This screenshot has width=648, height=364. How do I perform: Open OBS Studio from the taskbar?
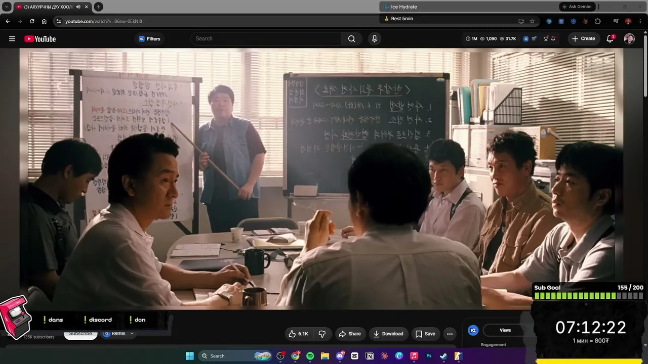(x=281, y=356)
